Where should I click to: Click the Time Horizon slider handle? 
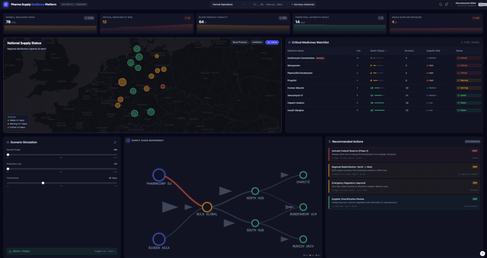click(43, 183)
